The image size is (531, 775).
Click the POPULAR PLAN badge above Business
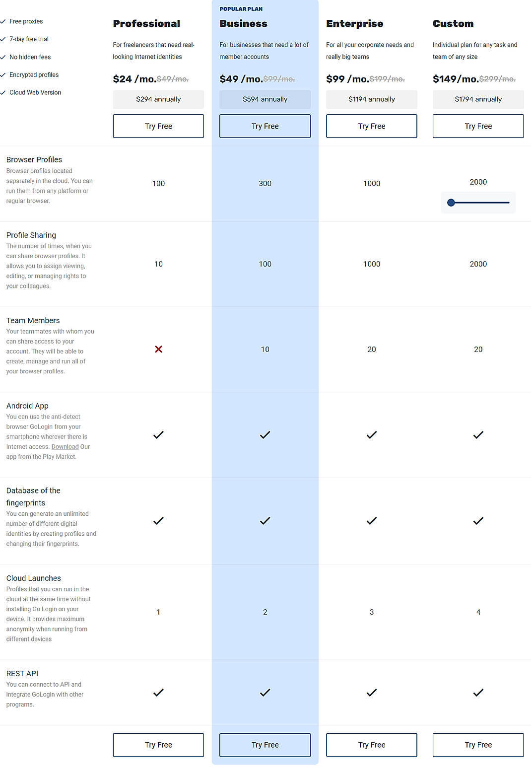[241, 8]
